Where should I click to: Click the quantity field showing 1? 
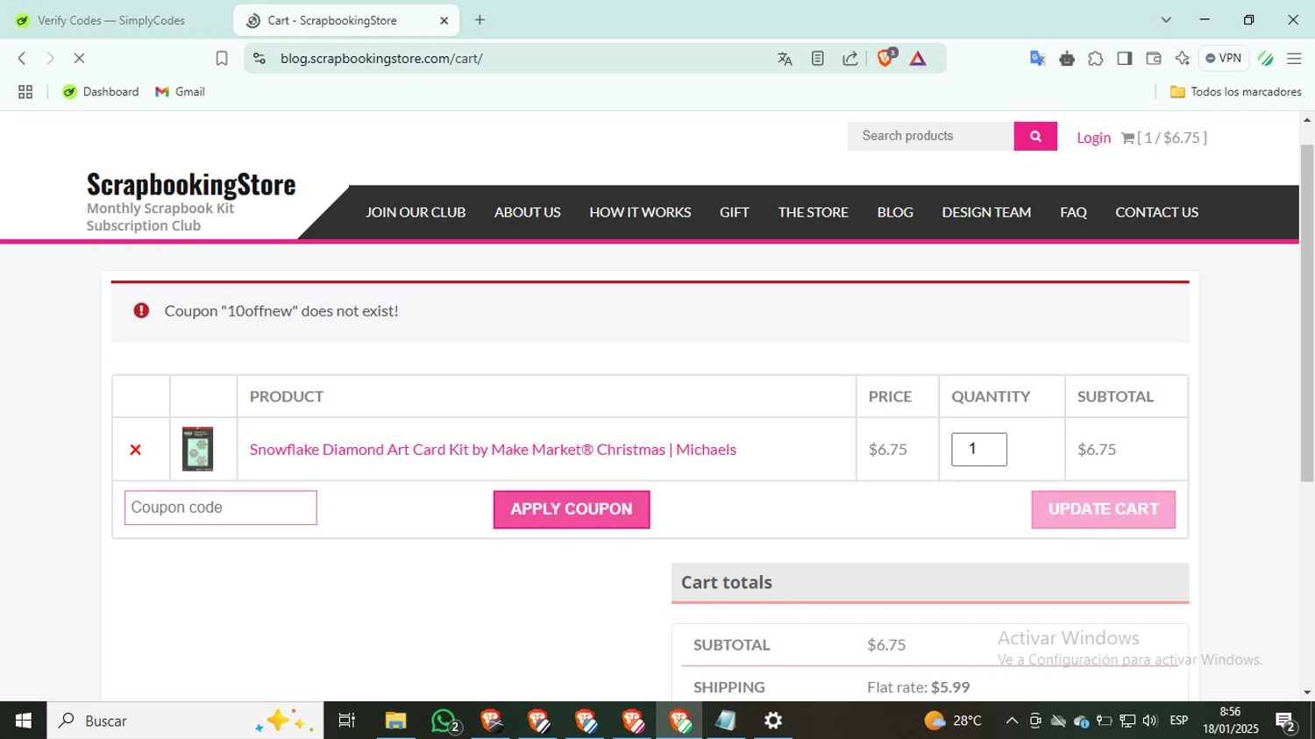point(979,449)
